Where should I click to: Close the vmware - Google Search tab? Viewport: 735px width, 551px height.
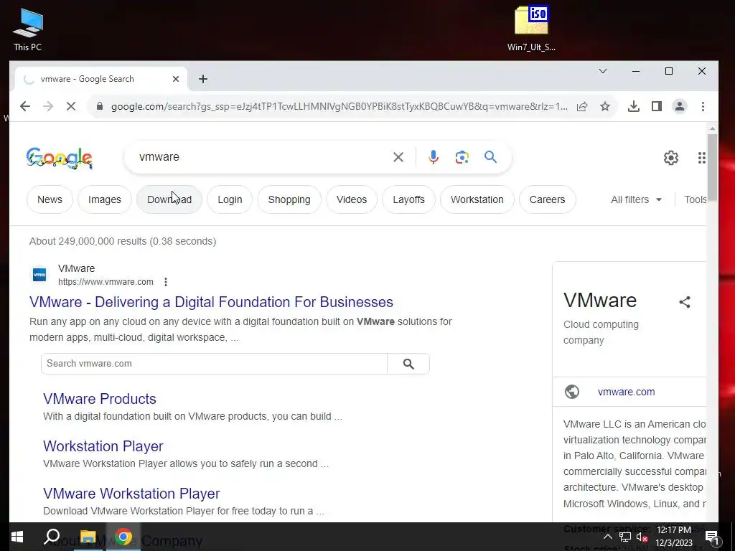(176, 79)
